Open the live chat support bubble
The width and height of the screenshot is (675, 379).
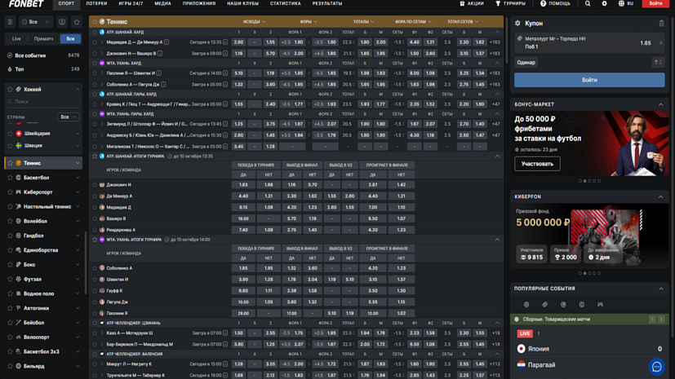click(x=656, y=367)
